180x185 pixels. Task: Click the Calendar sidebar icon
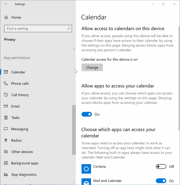[x=6, y=72]
